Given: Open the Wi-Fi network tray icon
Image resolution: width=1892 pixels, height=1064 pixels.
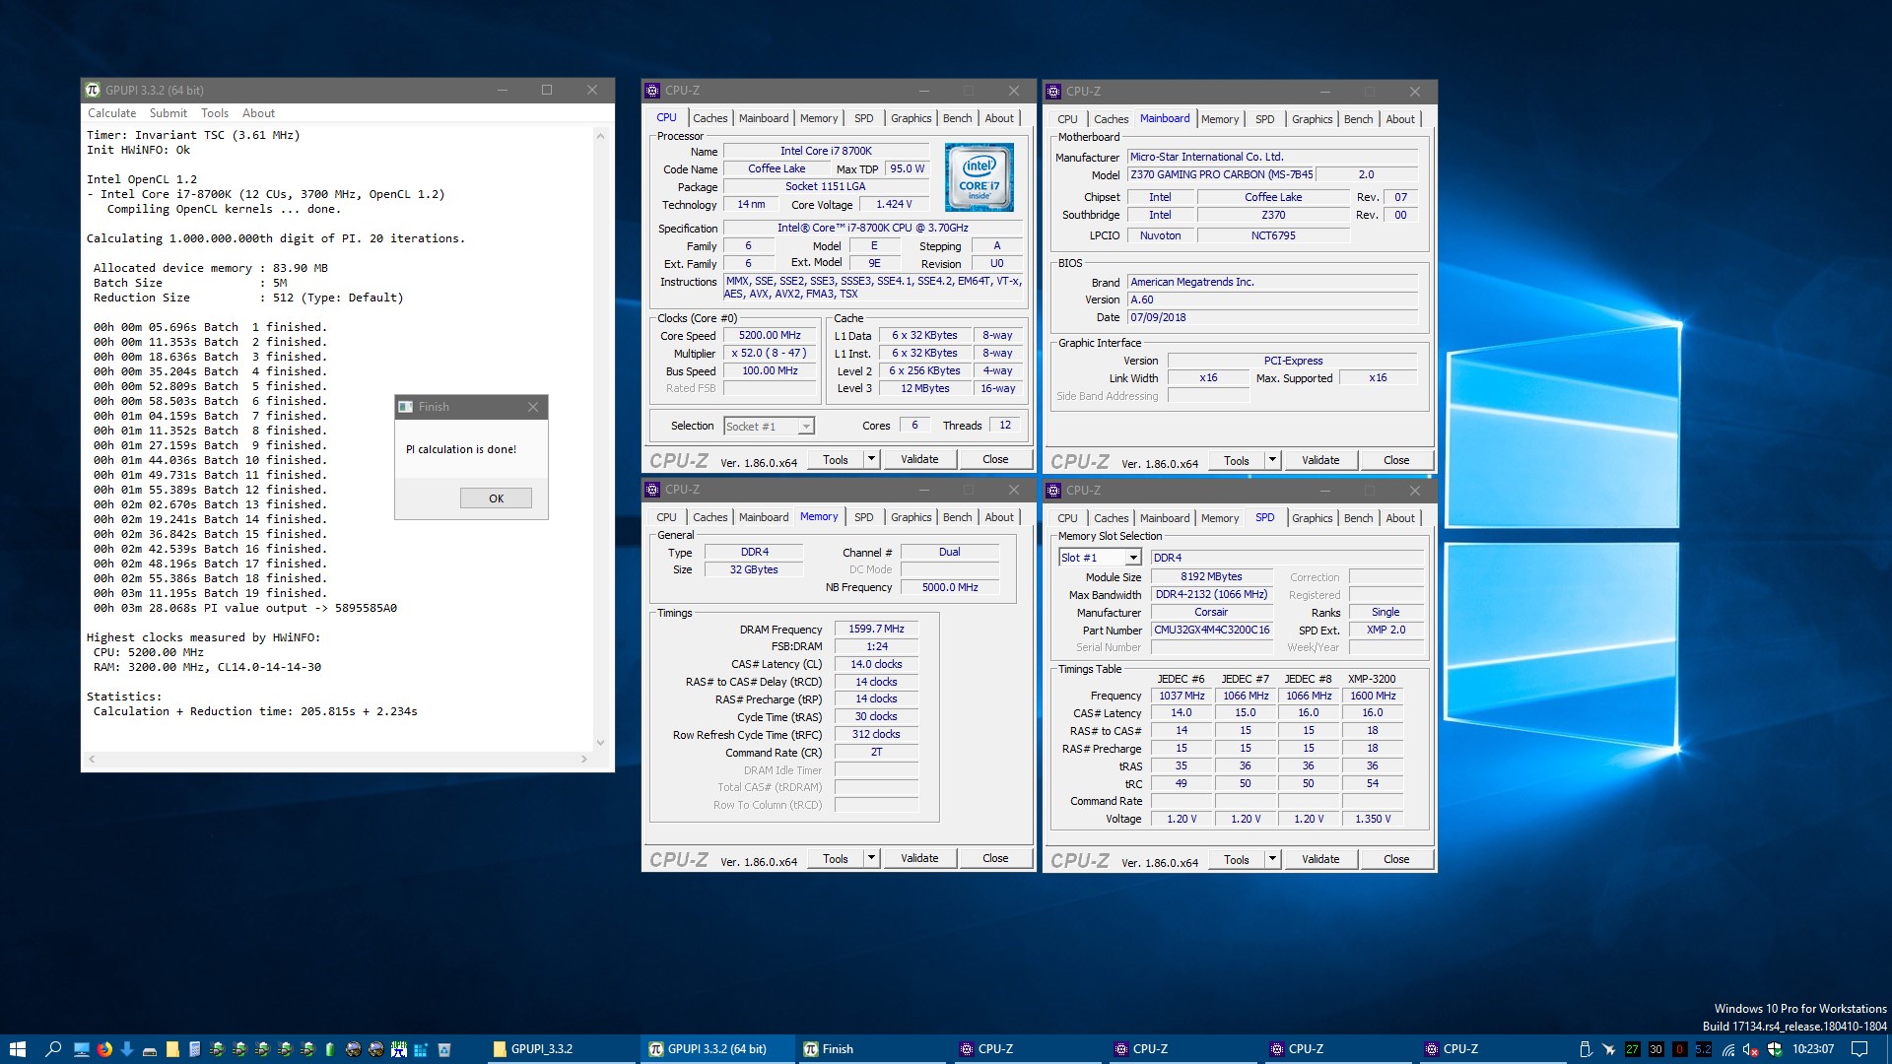Looking at the screenshot, I should click(1728, 1050).
